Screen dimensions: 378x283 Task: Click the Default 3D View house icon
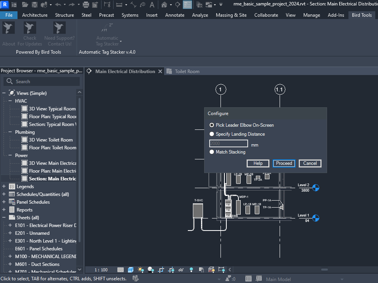click(165, 5)
